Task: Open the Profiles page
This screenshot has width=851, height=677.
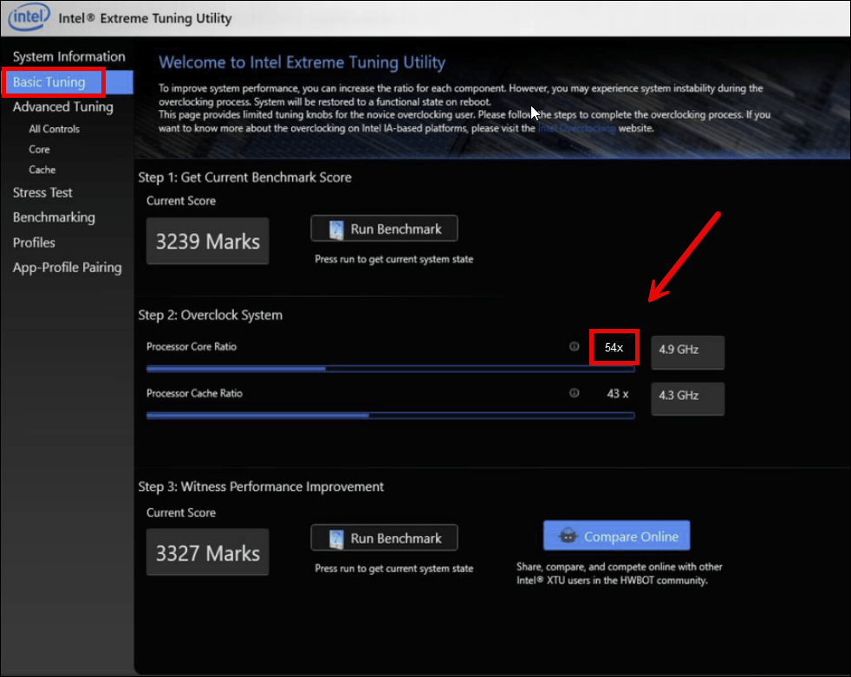Action: point(34,242)
